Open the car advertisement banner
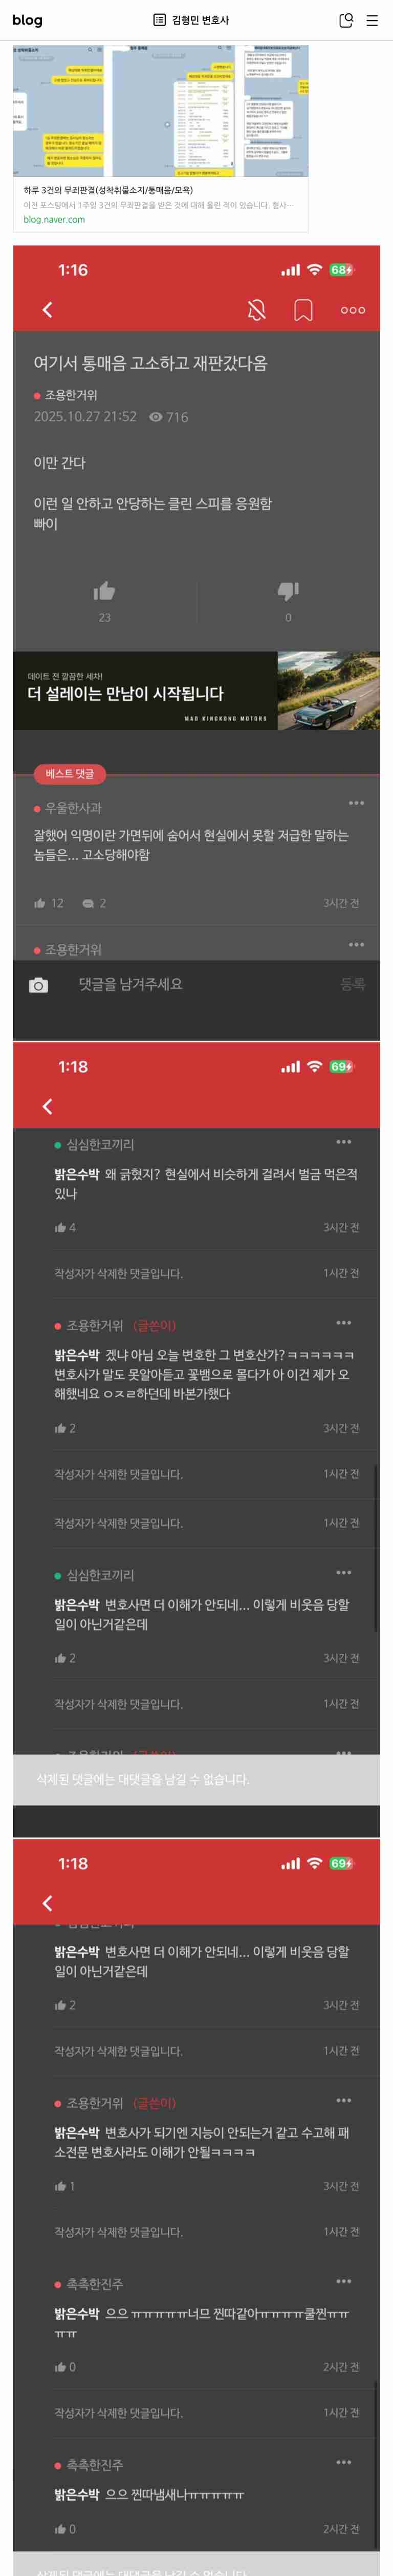The image size is (393, 2576). pyautogui.click(x=196, y=690)
